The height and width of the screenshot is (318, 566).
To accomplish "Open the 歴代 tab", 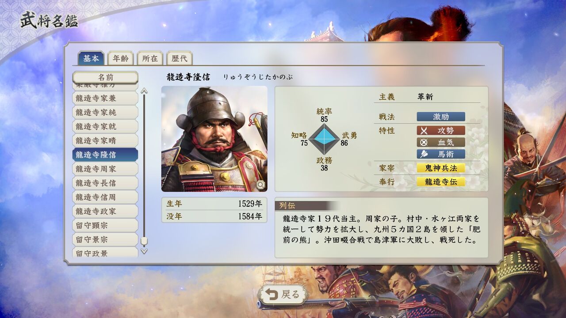I will [179, 58].
